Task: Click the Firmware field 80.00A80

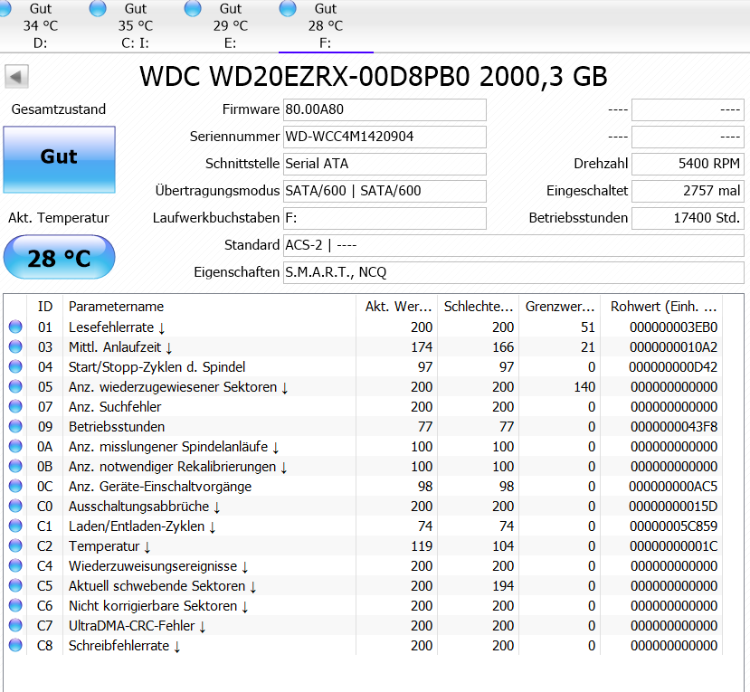Action: 384,109
